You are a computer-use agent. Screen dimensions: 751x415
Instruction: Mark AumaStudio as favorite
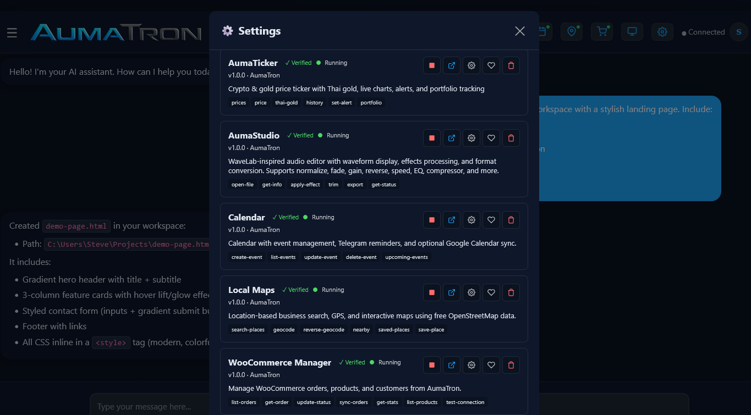coord(491,138)
